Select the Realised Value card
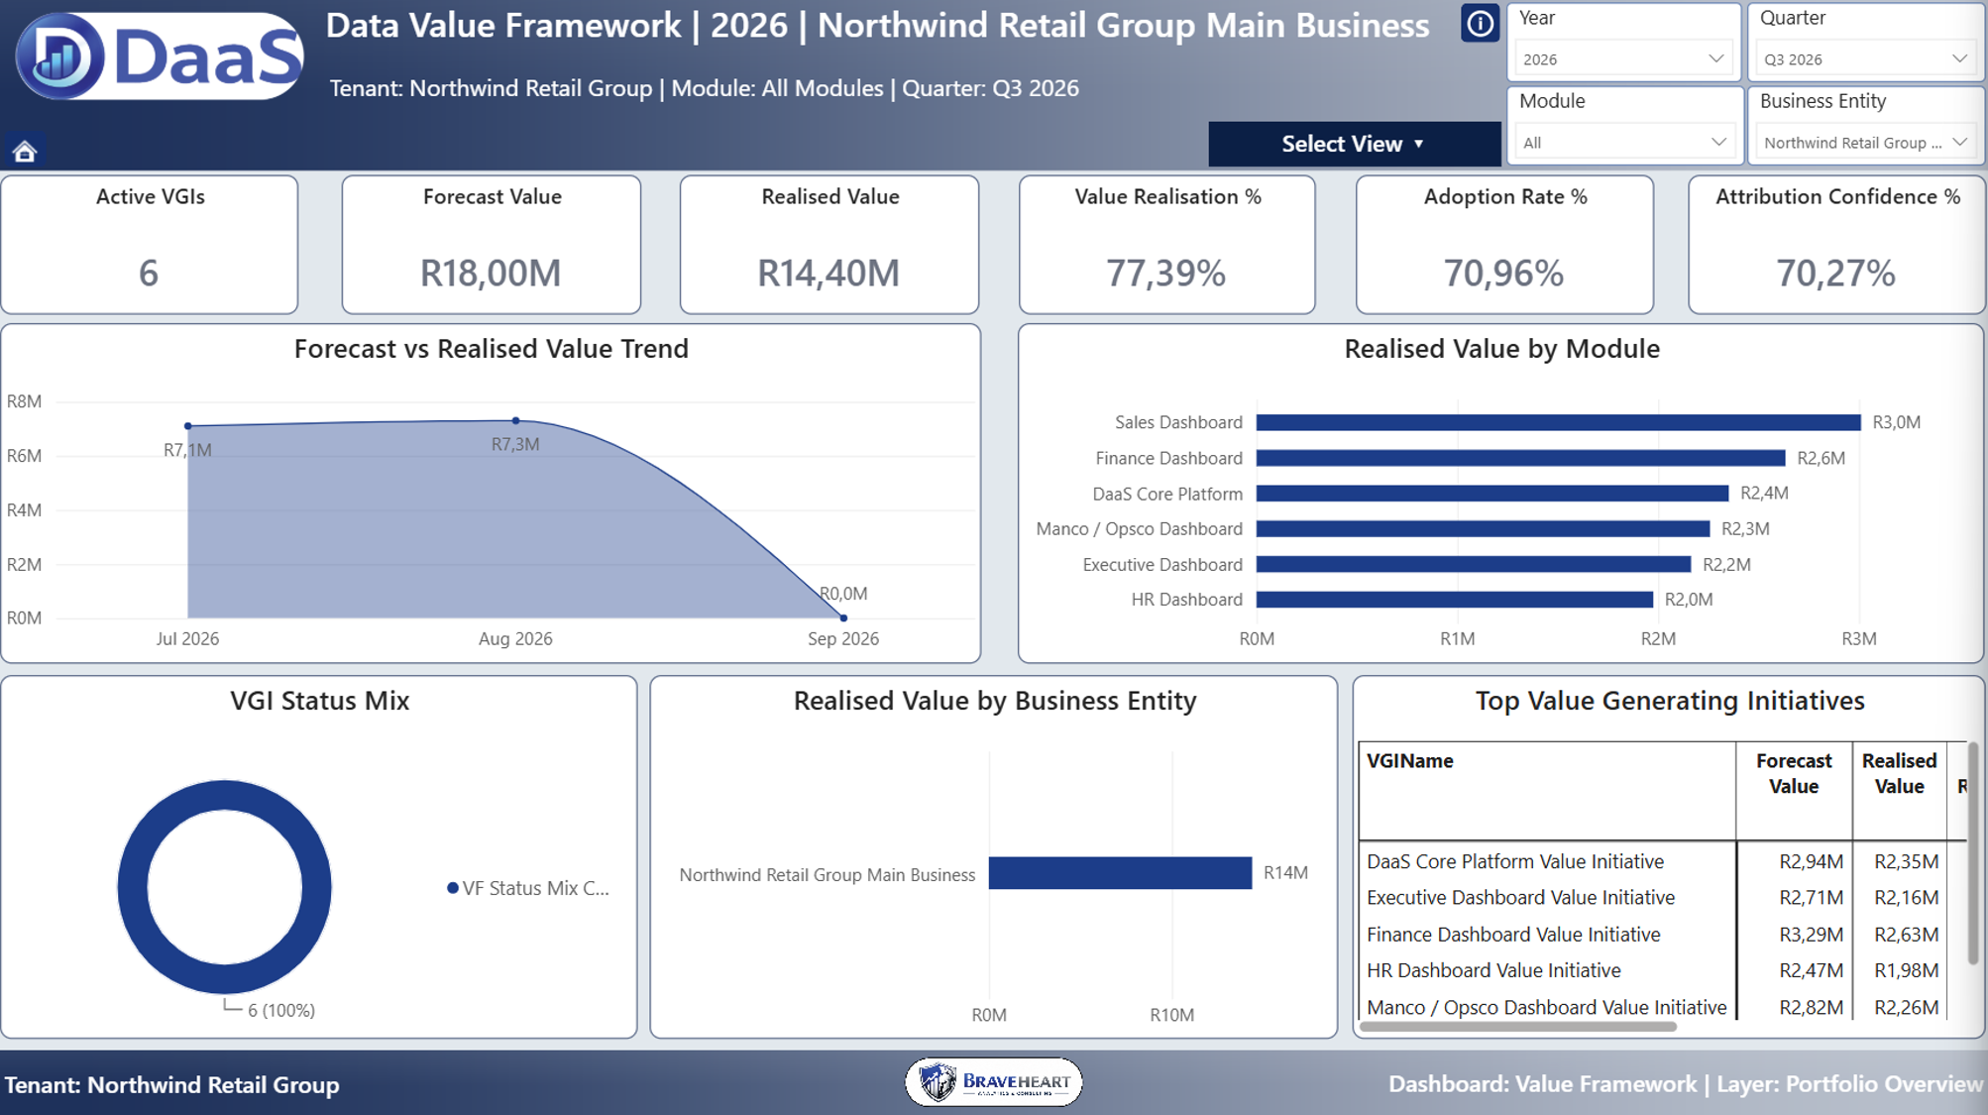This screenshot has height=1115, width=1988. (829, 245)
